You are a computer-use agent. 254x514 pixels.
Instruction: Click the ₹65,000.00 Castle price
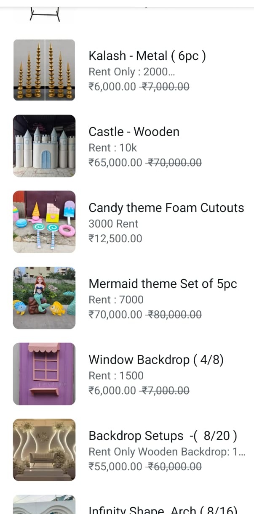115,162
